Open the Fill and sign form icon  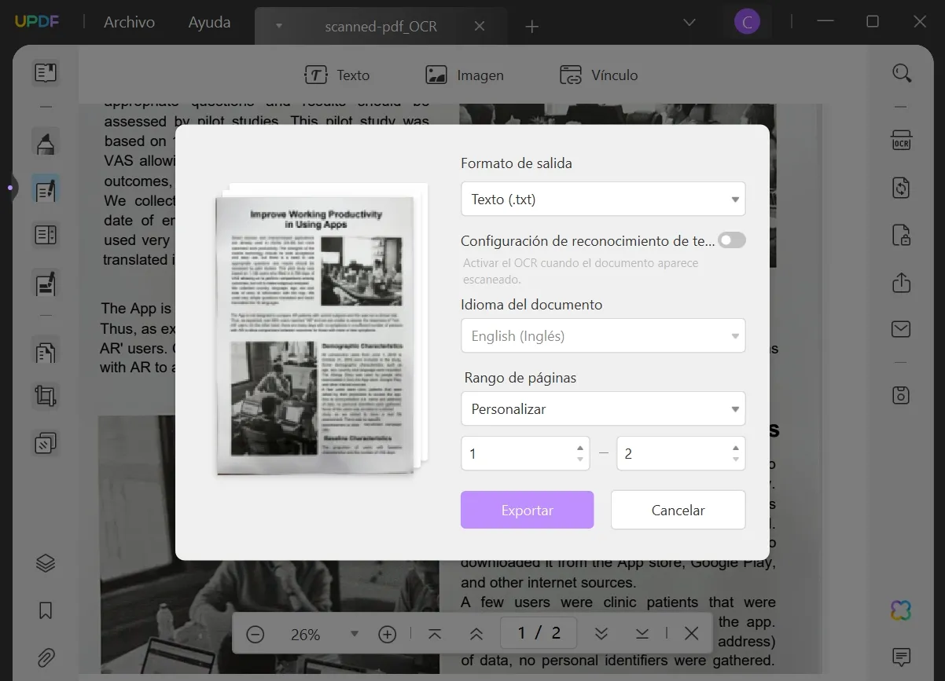[x=46, y=282]
